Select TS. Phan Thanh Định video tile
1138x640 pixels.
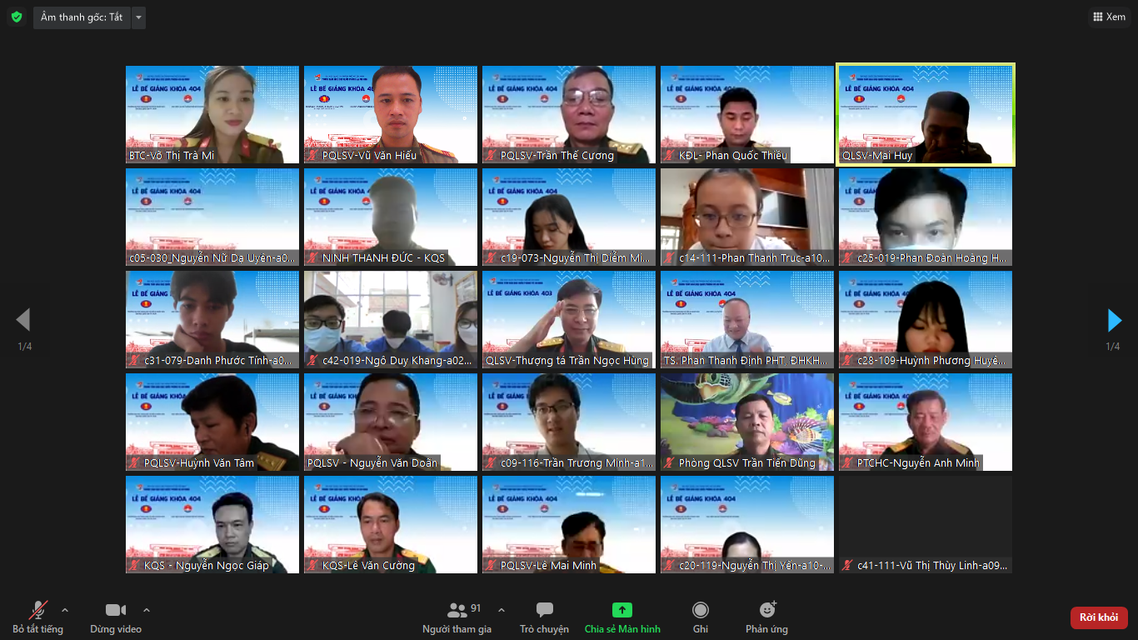[747, 319]
